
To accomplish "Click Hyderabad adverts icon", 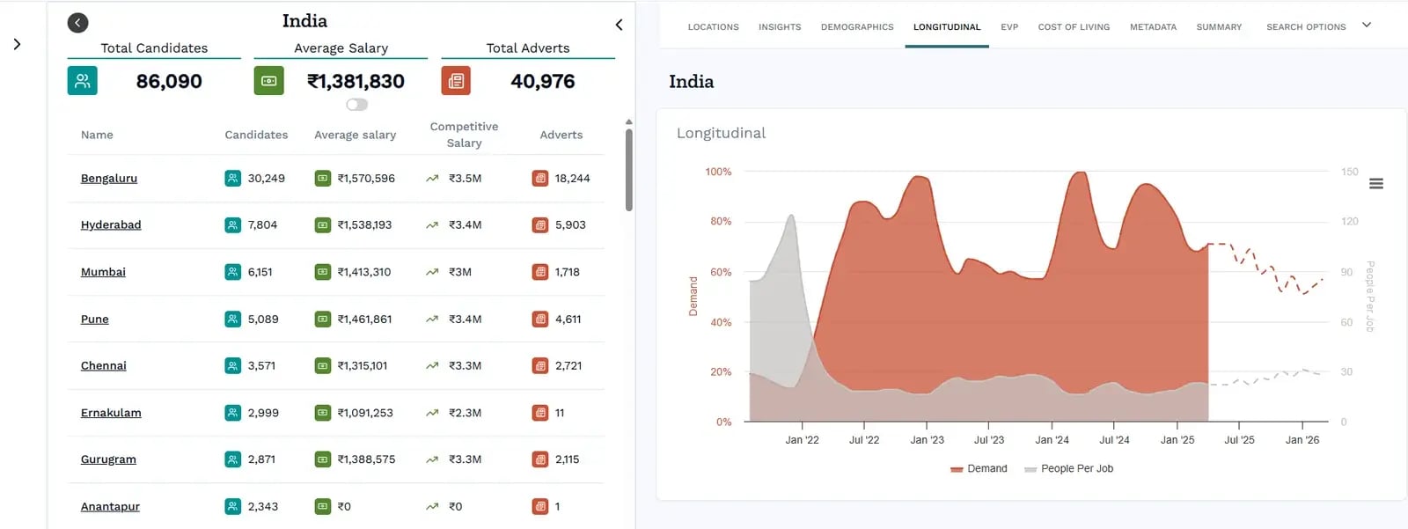I will [540, 225].
